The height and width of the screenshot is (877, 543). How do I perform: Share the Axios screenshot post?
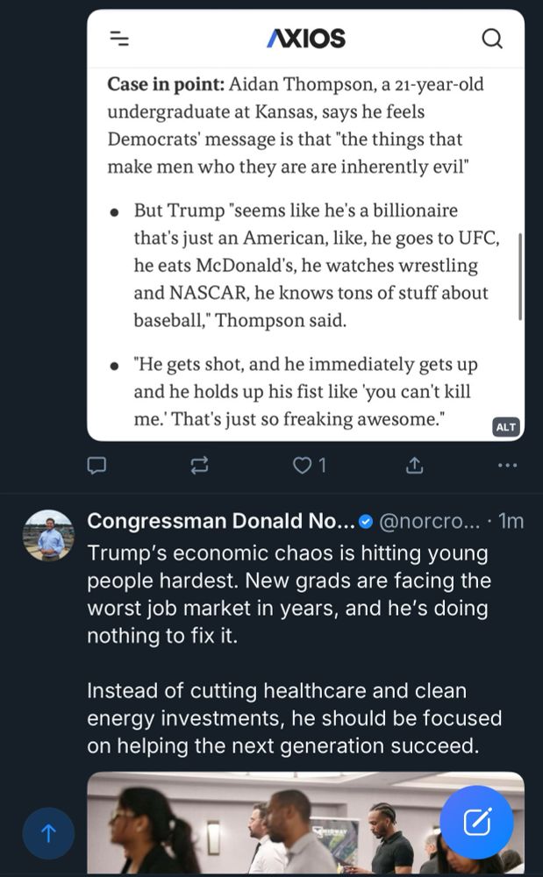pos(415,466)
